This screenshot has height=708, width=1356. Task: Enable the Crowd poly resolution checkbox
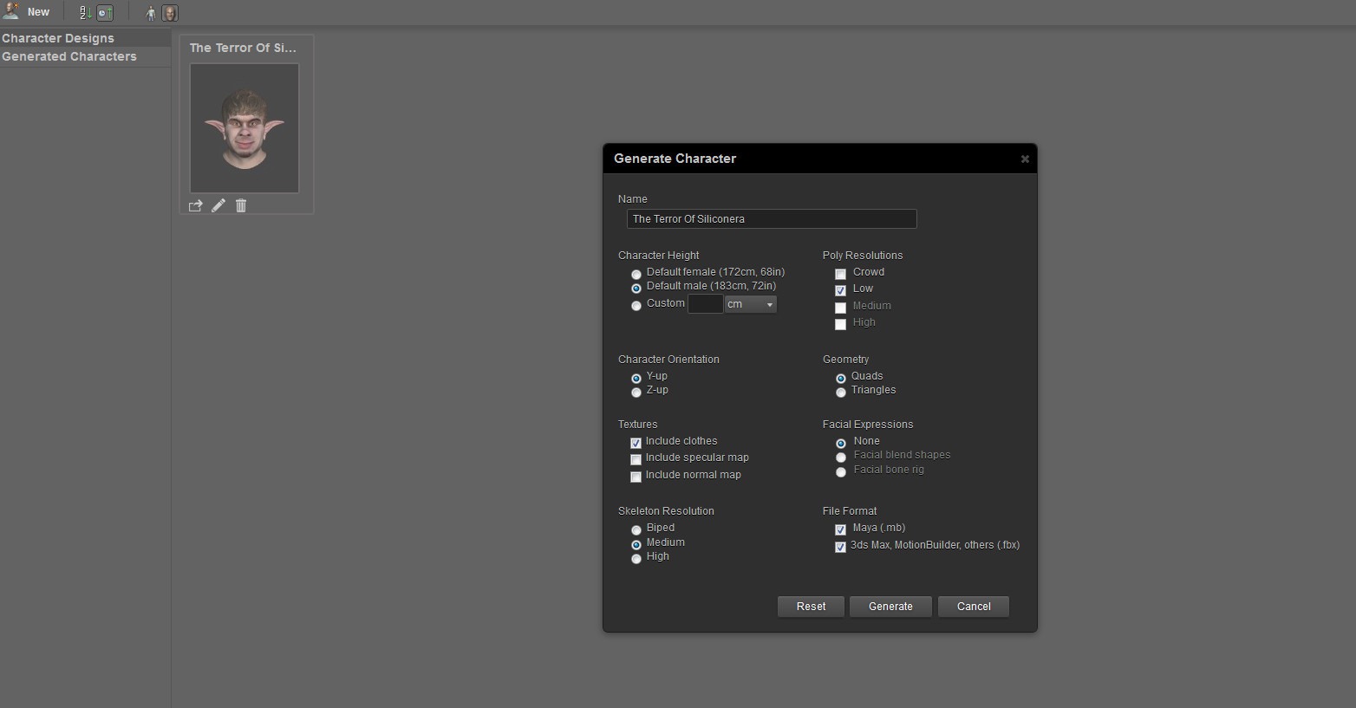coord(840,274)
